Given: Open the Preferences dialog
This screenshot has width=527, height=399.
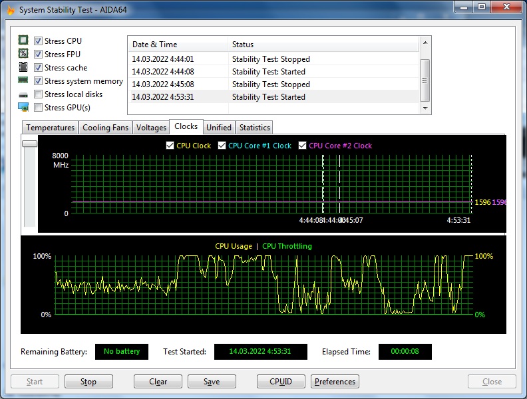Looking at the screenshot, I should coord(335,382).
